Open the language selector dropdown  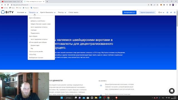161,12
